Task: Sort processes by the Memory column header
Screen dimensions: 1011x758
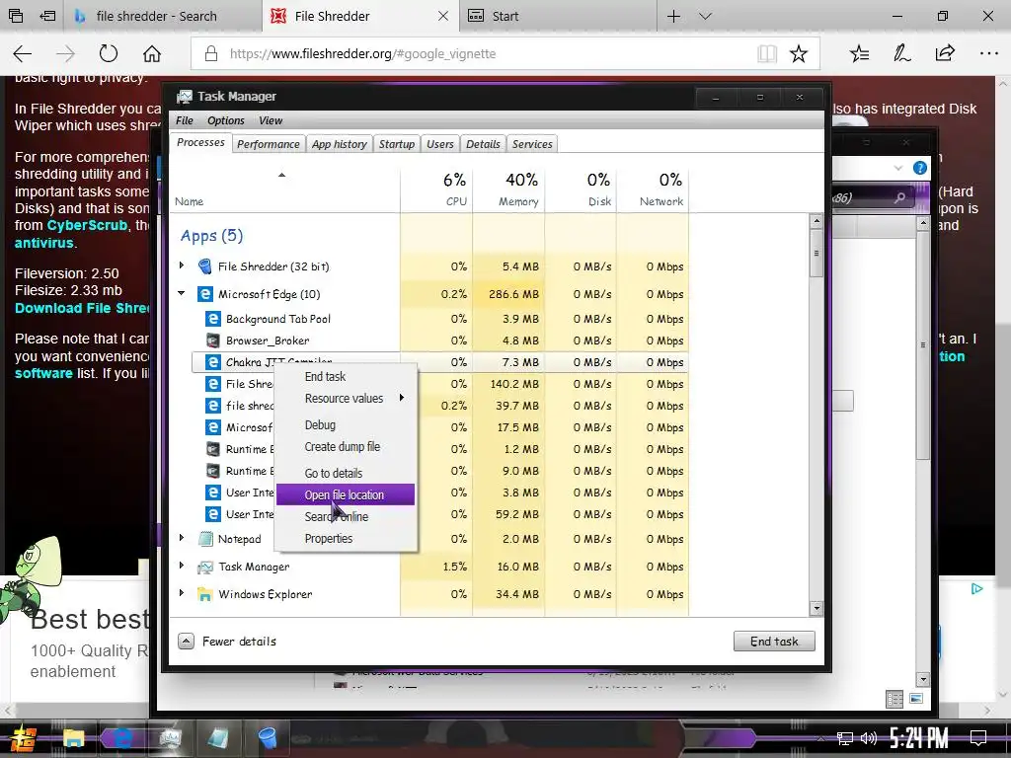Action: [x=508, y=189]
